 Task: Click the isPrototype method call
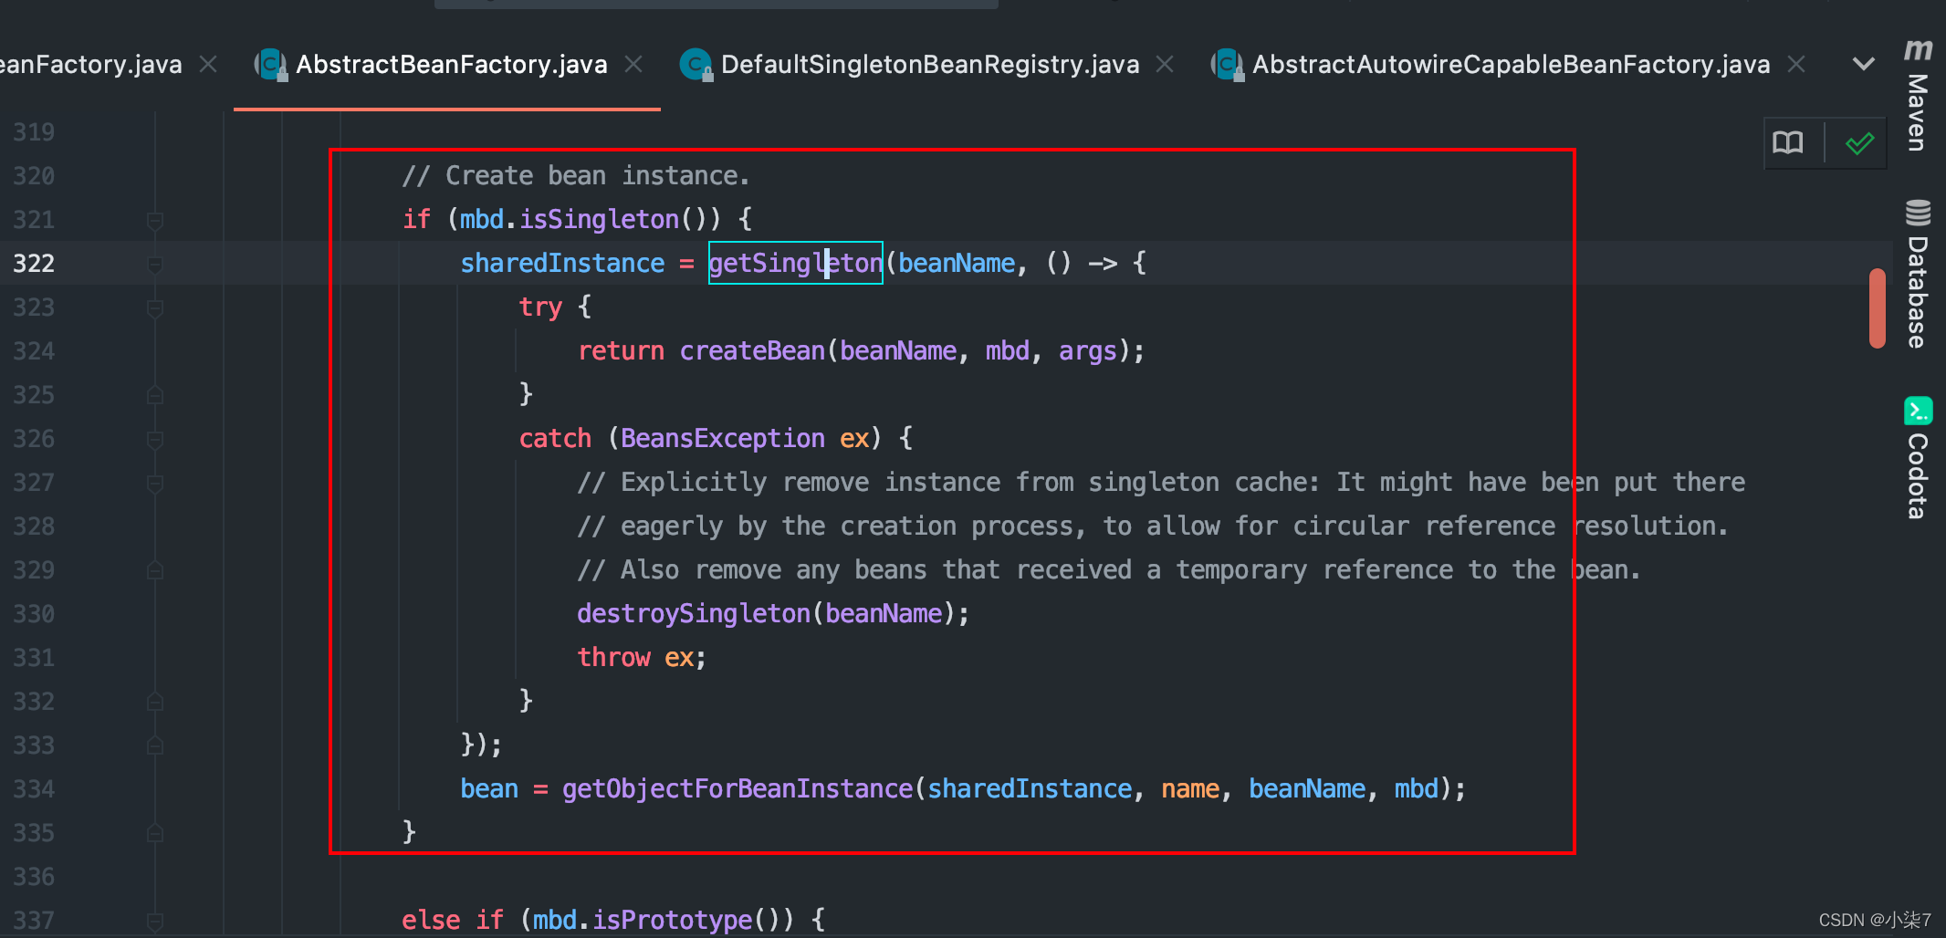point(672,921)
